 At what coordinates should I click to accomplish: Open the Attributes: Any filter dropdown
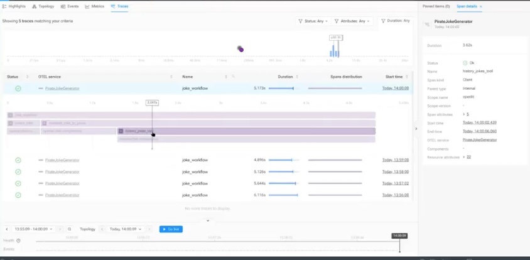[352, 21]
